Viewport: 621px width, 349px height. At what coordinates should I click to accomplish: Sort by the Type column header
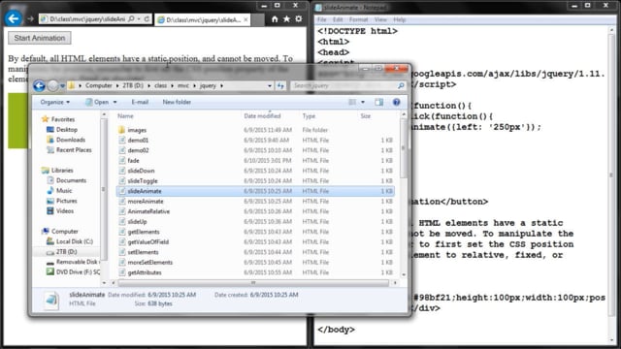tap(309, 116)
